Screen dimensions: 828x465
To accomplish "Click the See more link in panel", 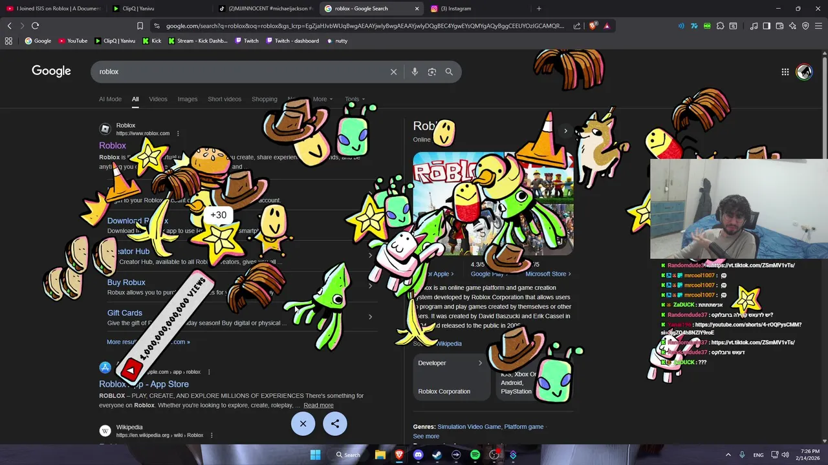I will pyautogui.click(x=426, y=437).
